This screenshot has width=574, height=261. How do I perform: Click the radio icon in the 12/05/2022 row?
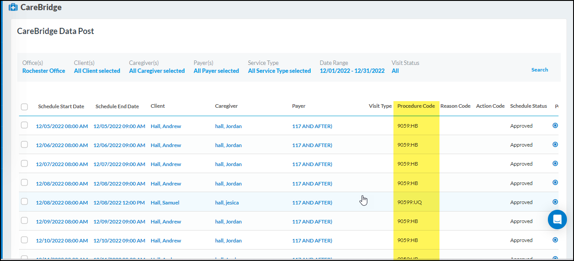pos(555,125)
